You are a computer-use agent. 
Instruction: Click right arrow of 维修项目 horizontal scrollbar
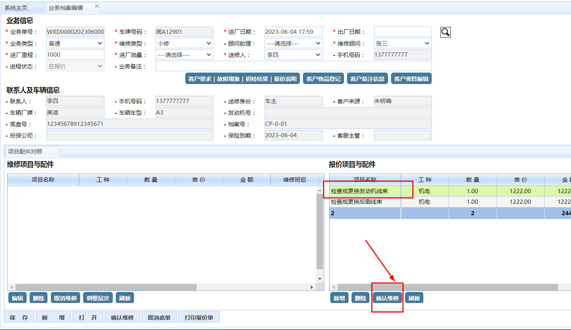point(312,287)
